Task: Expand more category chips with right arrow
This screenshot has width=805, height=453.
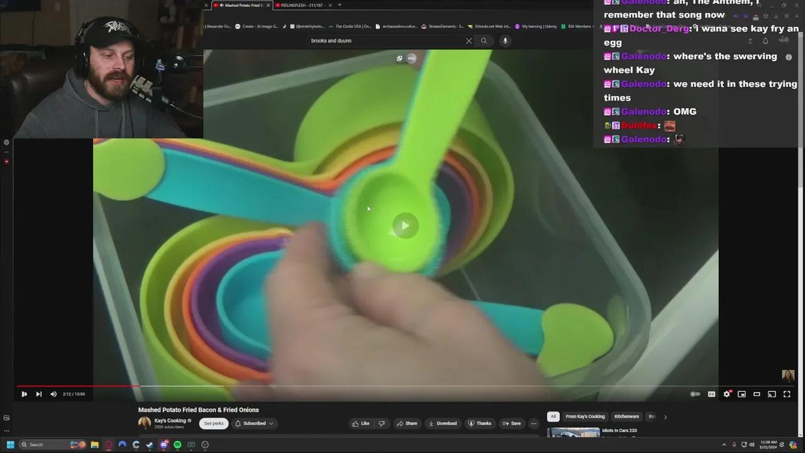Action: (x=665, y=417)
